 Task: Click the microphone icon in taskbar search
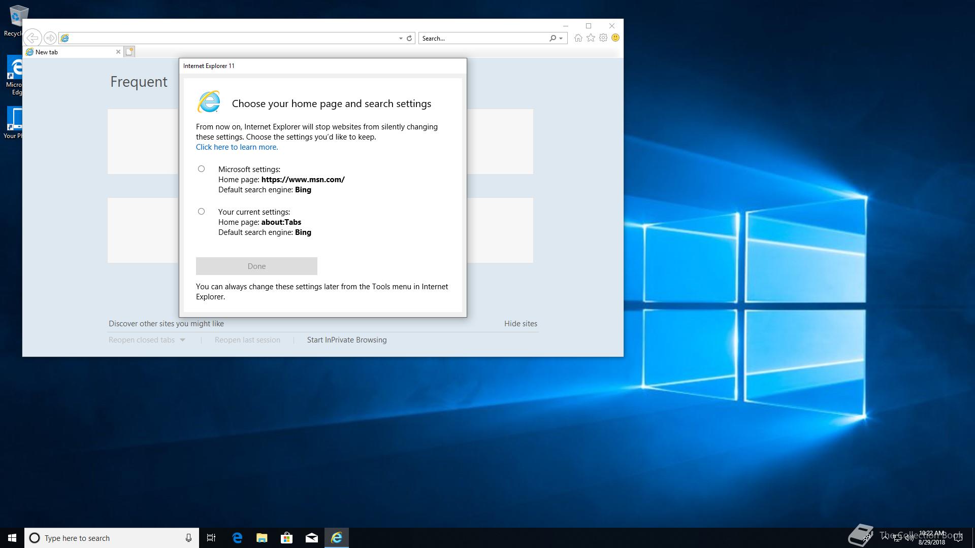(188, 538)
